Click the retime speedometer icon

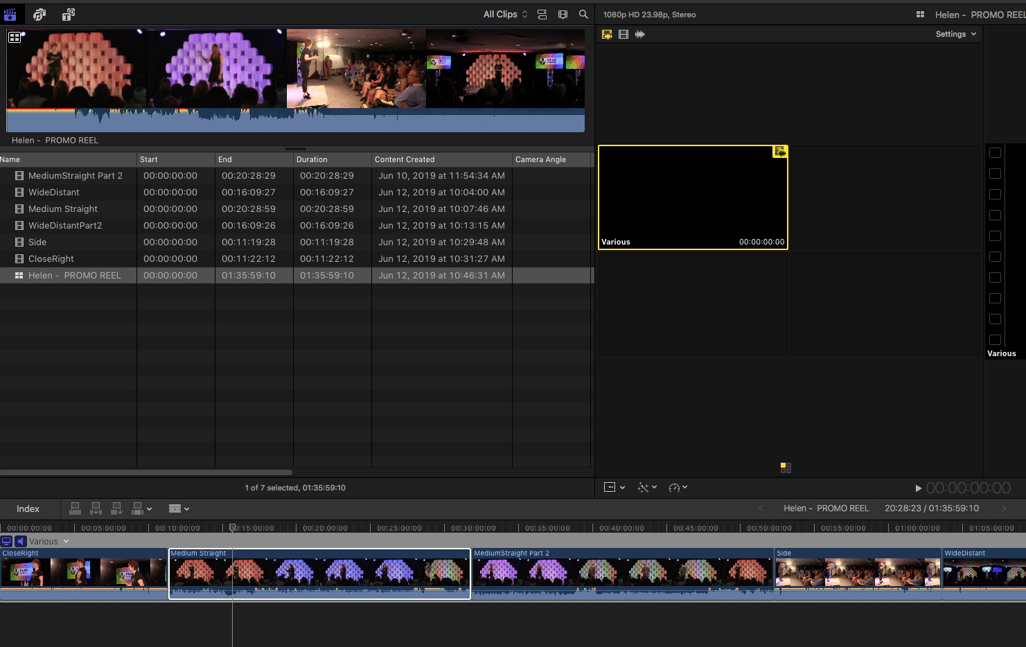tap(674, 488)
